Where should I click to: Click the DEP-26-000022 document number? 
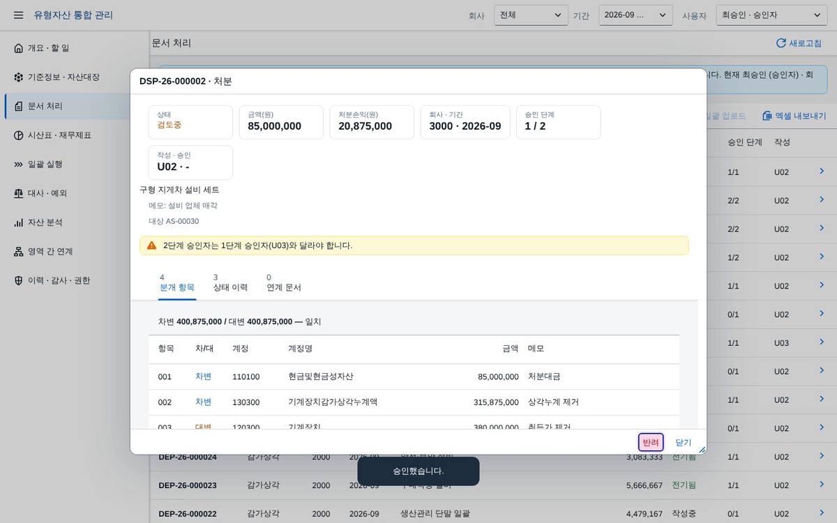tap(188, 514)
